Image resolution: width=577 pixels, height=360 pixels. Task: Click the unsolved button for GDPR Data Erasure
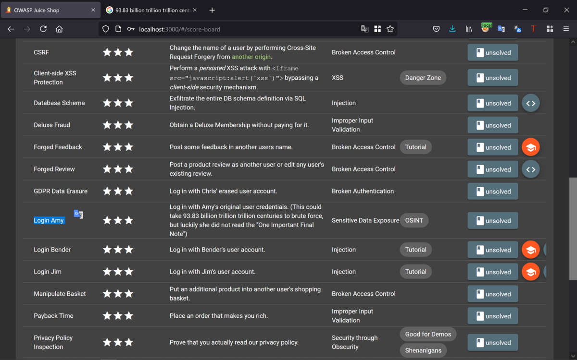493,192
